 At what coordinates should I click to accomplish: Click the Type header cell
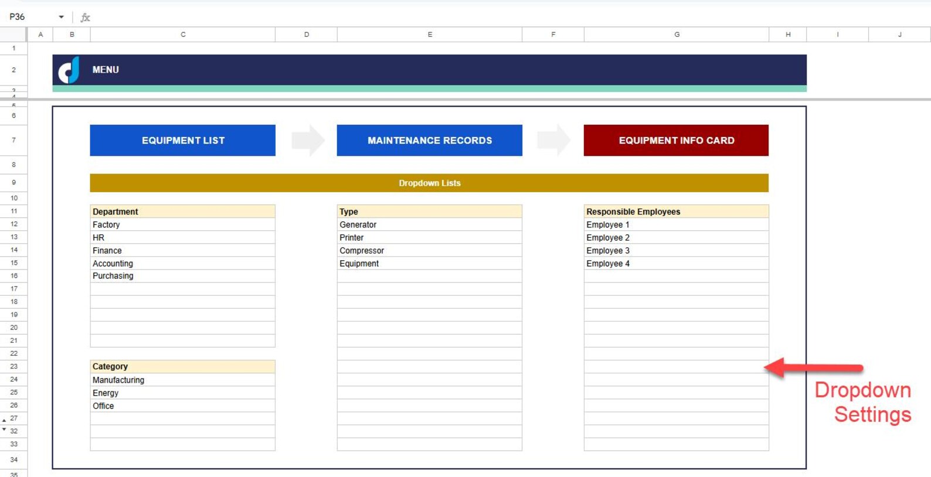click(430, 212)
